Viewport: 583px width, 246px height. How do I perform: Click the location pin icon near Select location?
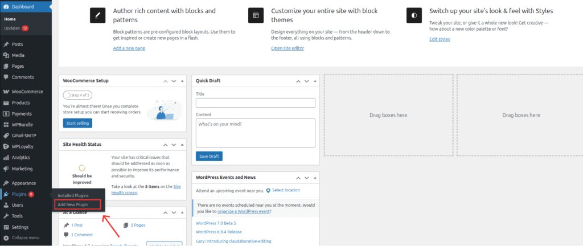coord(268,191)
